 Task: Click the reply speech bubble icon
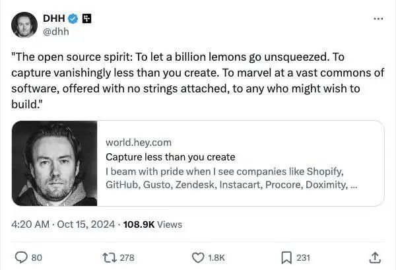pos(20,257)
